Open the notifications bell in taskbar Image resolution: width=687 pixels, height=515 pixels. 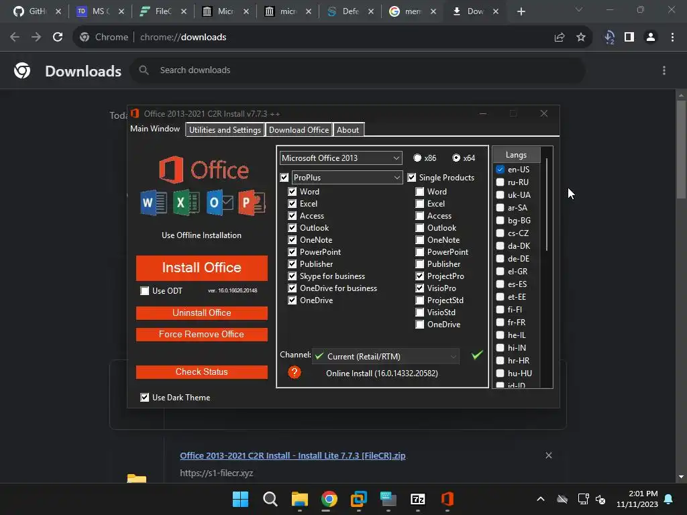point(669,499)
